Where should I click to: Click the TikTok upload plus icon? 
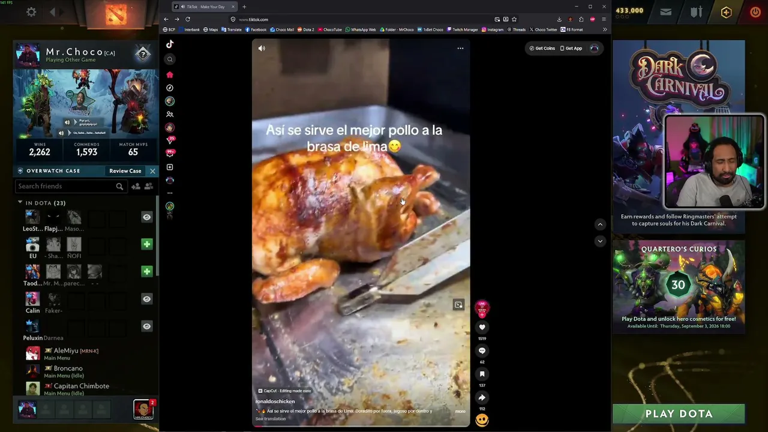[170, 167]
